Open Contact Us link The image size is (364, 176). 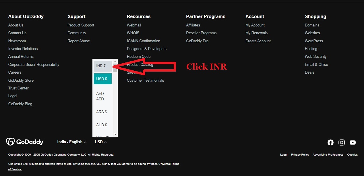tap(17, 33)
